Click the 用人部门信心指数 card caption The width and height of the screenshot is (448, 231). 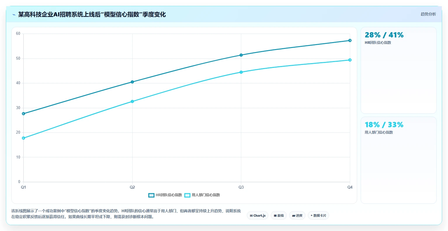[379, 132]
